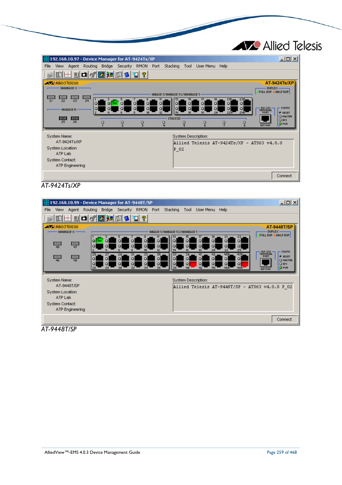The image size is (342, 485).
Task: Click graph chart icon in AT-9448T/SP toolbar
Action: (101, 218)
